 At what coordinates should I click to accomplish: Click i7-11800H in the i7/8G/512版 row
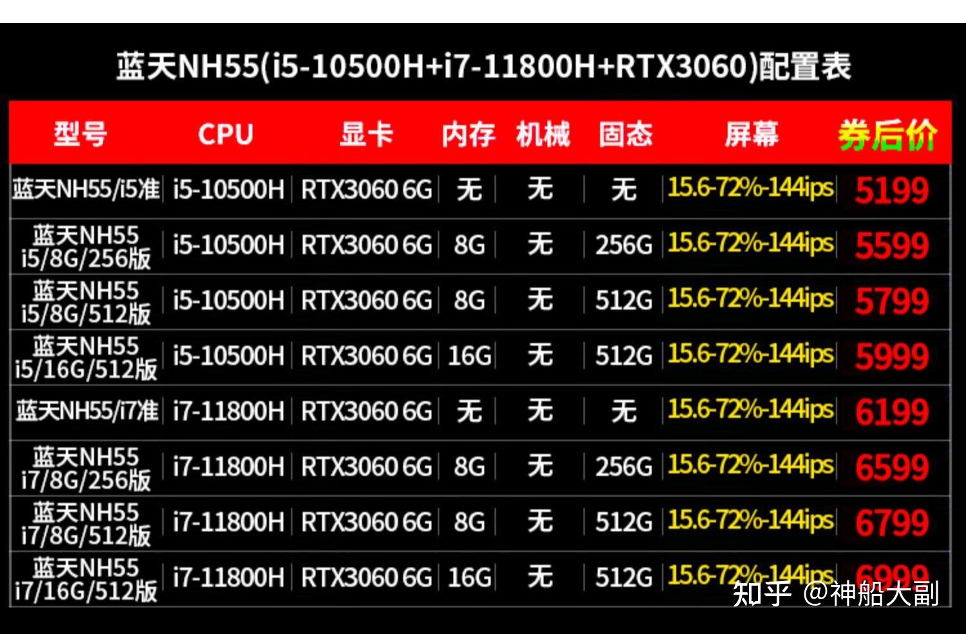tap(229, 522)
